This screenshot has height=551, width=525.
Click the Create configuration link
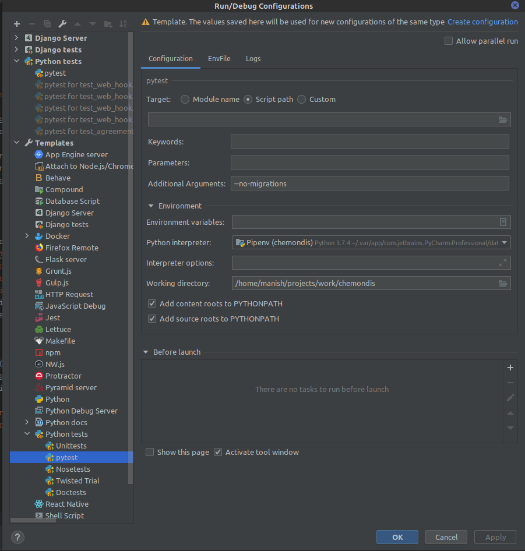tap(482, 22)
